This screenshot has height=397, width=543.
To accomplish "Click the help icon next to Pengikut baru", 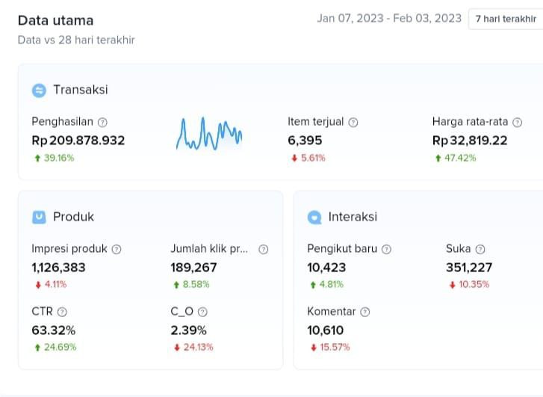I will pos(386,249).
